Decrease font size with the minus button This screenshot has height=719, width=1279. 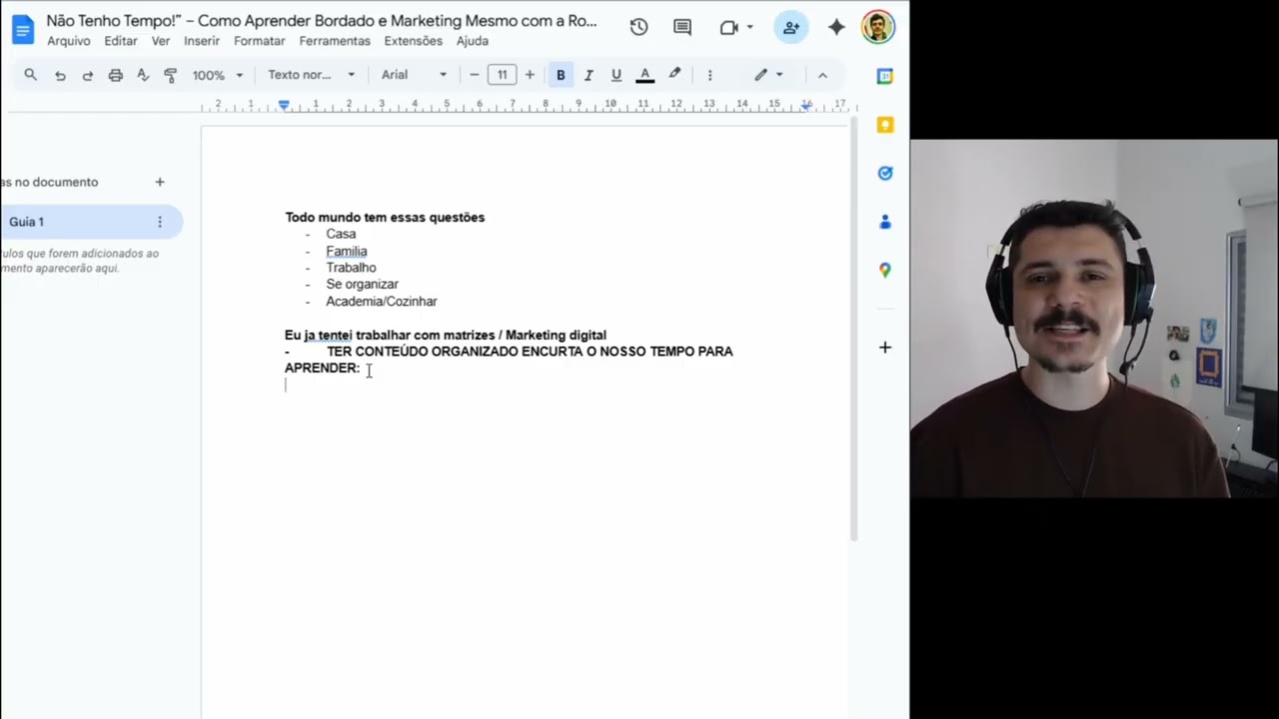coord(474,75)
